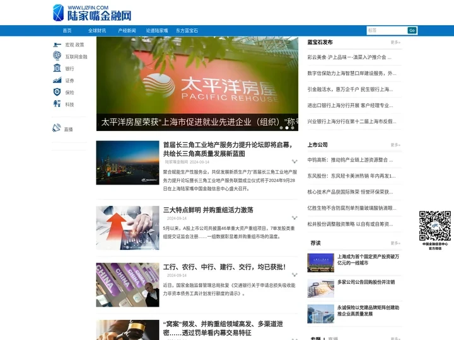This screenshot has height=340, width=454.
Task: Open the 太平洋房屋 banner slide
Action: (x=197, y=84)
